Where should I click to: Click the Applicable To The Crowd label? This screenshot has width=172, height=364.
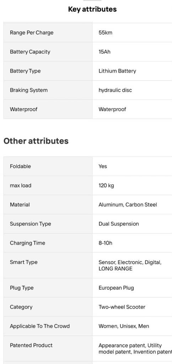[x=40, y=326]
